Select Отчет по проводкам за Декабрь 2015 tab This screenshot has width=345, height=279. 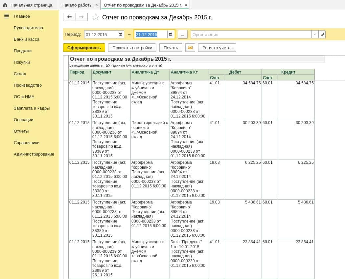(x=143, y=5)
